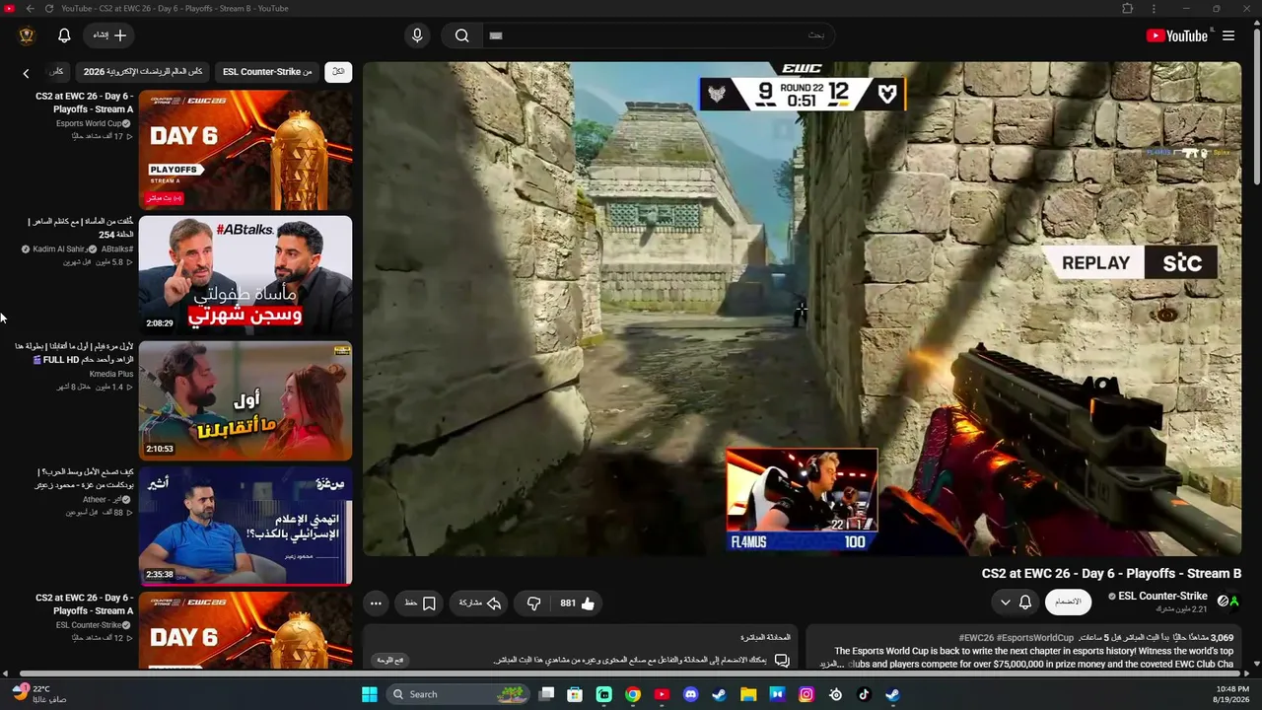Screen dimensions: 1262x710
Task: Open the account avatar menu
Action: (27, 35)
